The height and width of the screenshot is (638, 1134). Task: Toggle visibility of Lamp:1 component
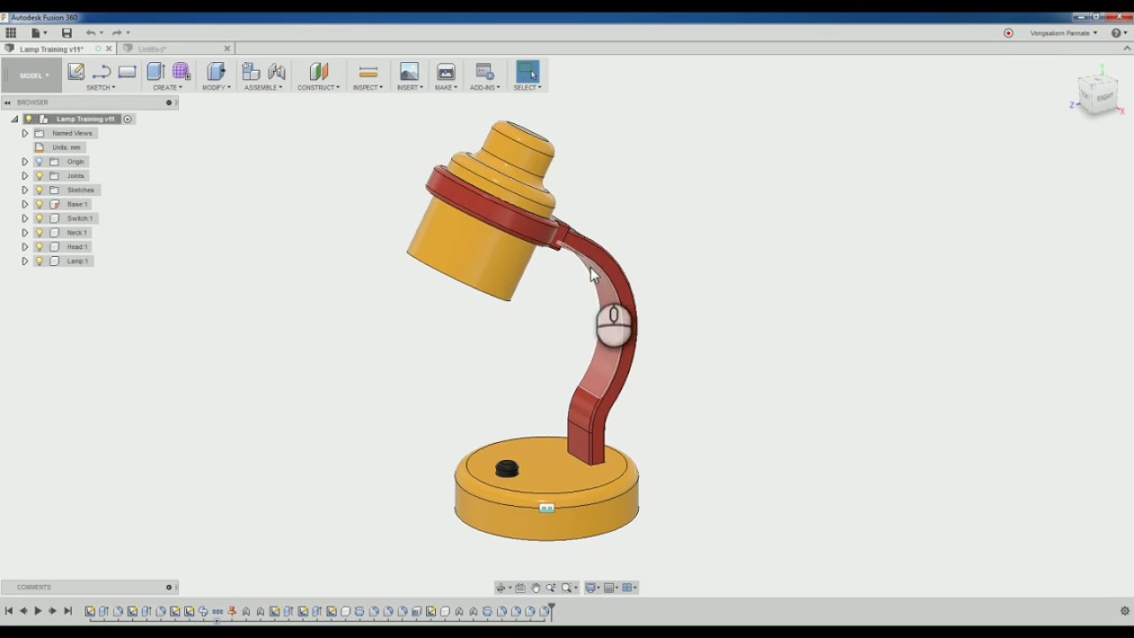39,261
